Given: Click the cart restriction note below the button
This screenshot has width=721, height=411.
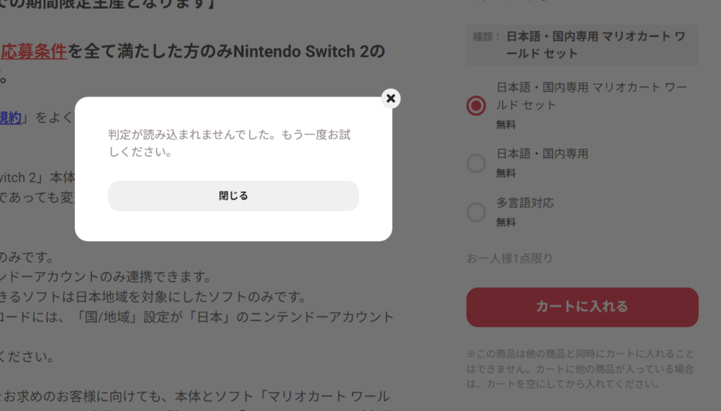Looking at the screenshot, I should click(x=580, y=369).
